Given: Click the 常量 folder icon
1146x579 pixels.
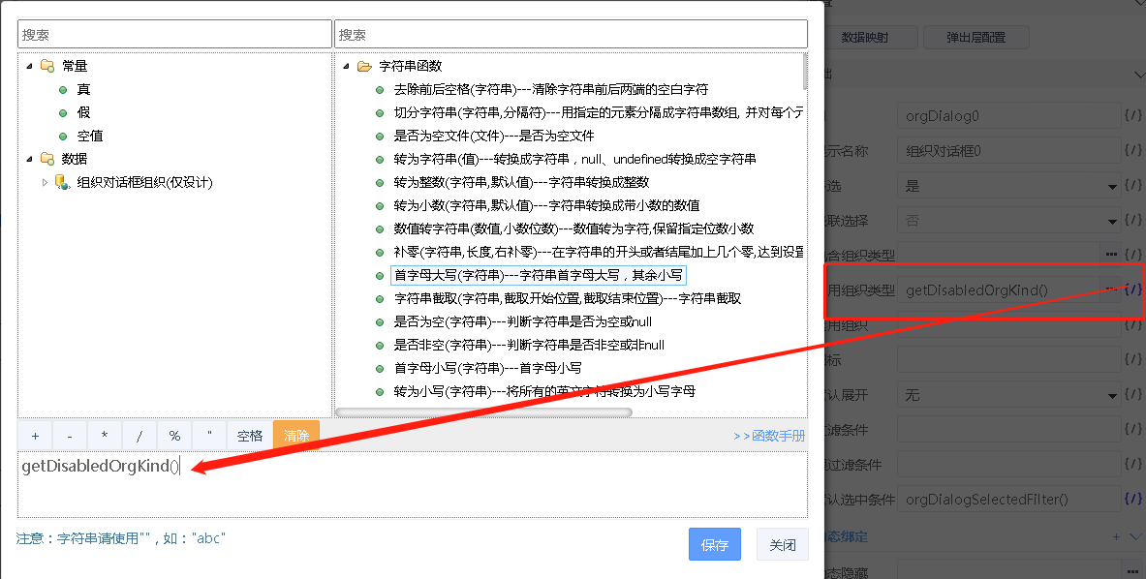Looking at the screenshot, I should 47,66.
